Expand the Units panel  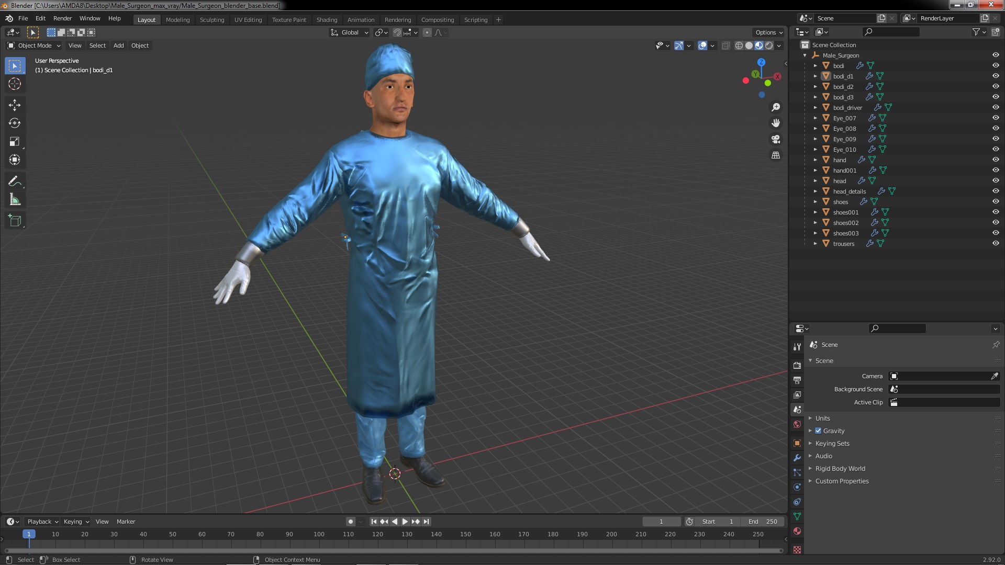point(822,419)
